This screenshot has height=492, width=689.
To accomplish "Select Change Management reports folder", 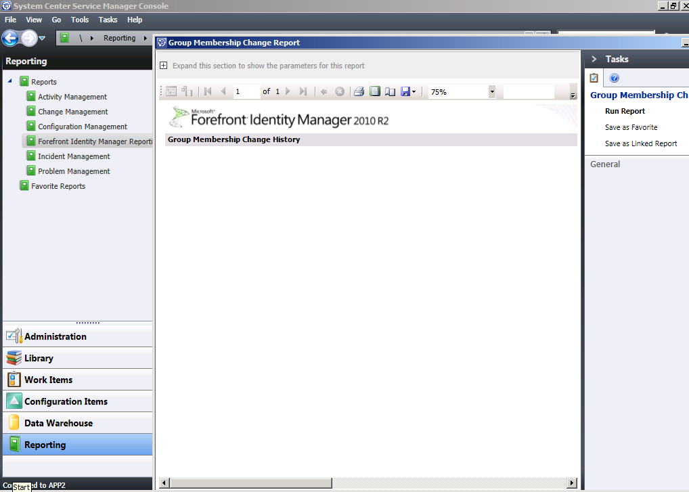I will click(x=73, y=112).
